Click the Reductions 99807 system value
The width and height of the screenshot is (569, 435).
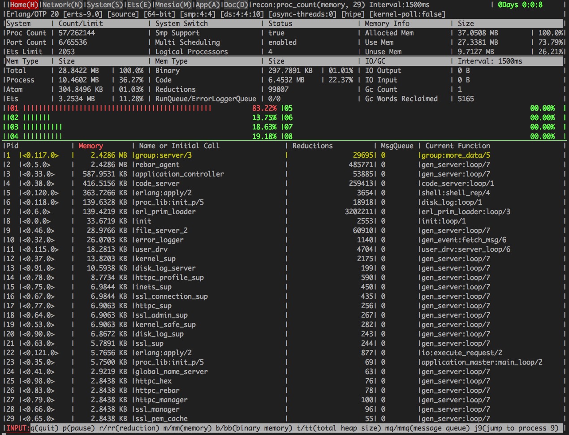(278, 89)
